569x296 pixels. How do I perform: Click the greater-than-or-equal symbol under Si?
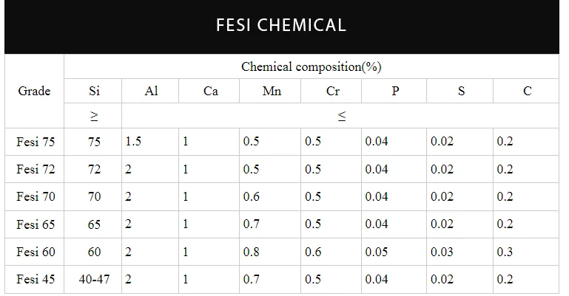(x=93, y=116)
